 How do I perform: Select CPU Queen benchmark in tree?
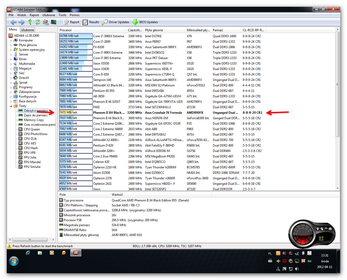32,129
